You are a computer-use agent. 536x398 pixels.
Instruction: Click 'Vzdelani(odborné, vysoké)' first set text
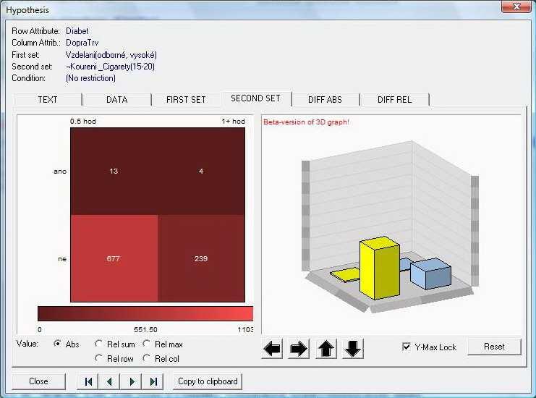111,55
